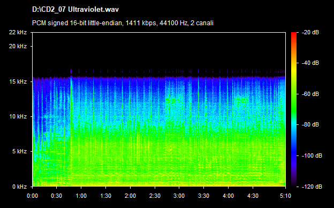Click the PCM signed 16-bit format description
334x208 pixels.
coord(123,23)
